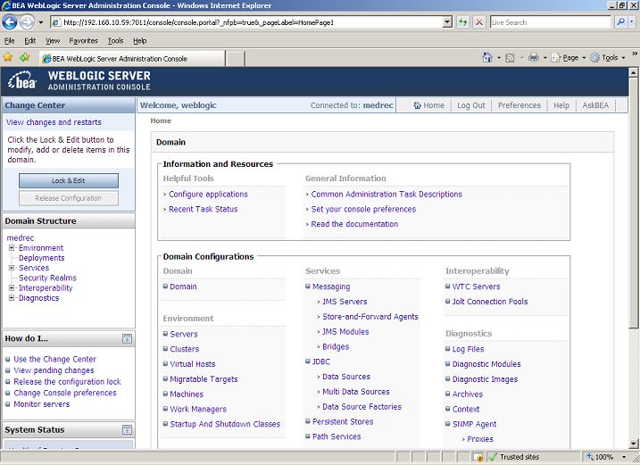This screenshot has width=640, height=465.
Task: Click the Release Configuration button
Action: [x=69, y=198]
